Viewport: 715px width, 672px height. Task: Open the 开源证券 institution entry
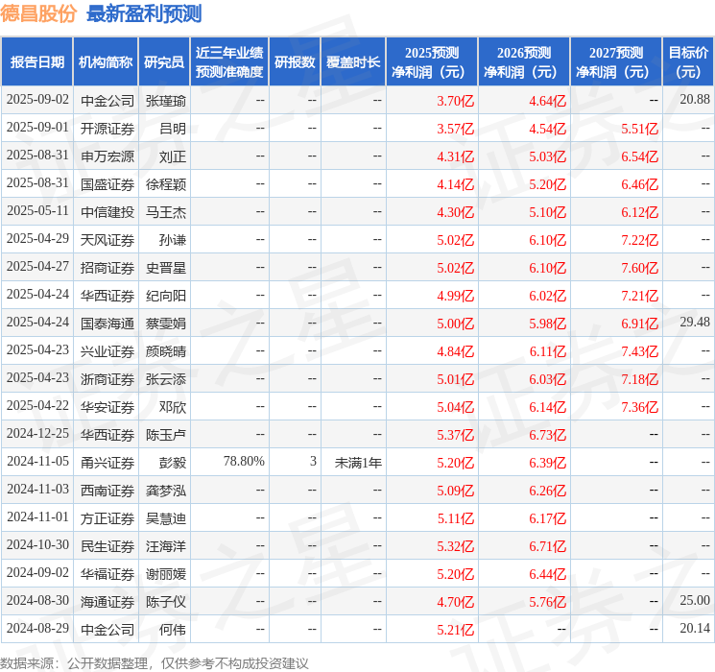pyautogui.click(x=107, y=129)
